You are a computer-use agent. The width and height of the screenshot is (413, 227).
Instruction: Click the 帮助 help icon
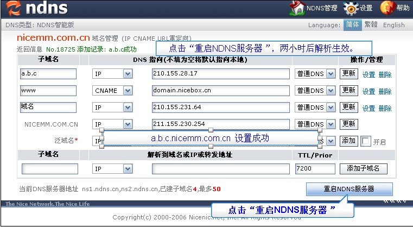[387, 8]
